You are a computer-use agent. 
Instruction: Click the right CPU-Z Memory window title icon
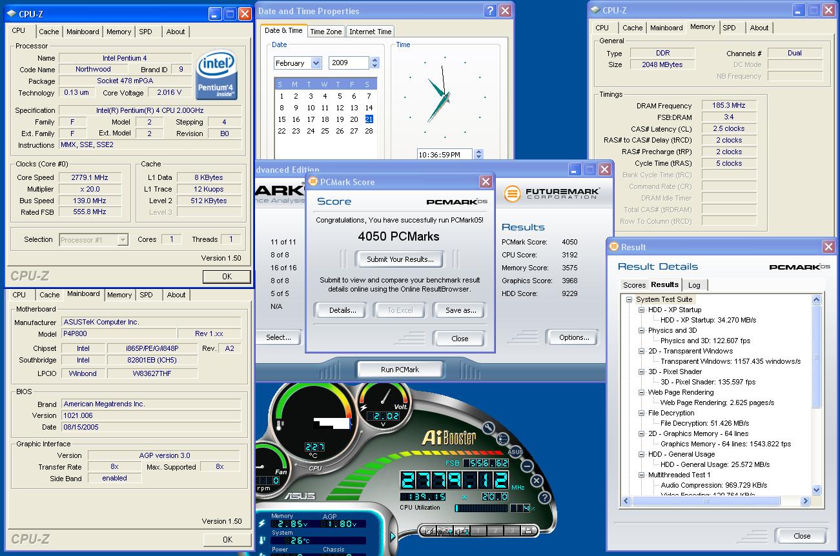[595, 10]
